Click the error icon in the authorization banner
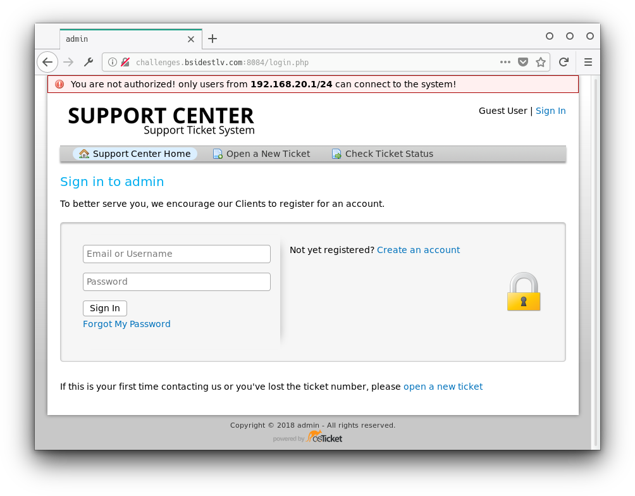 59,84
